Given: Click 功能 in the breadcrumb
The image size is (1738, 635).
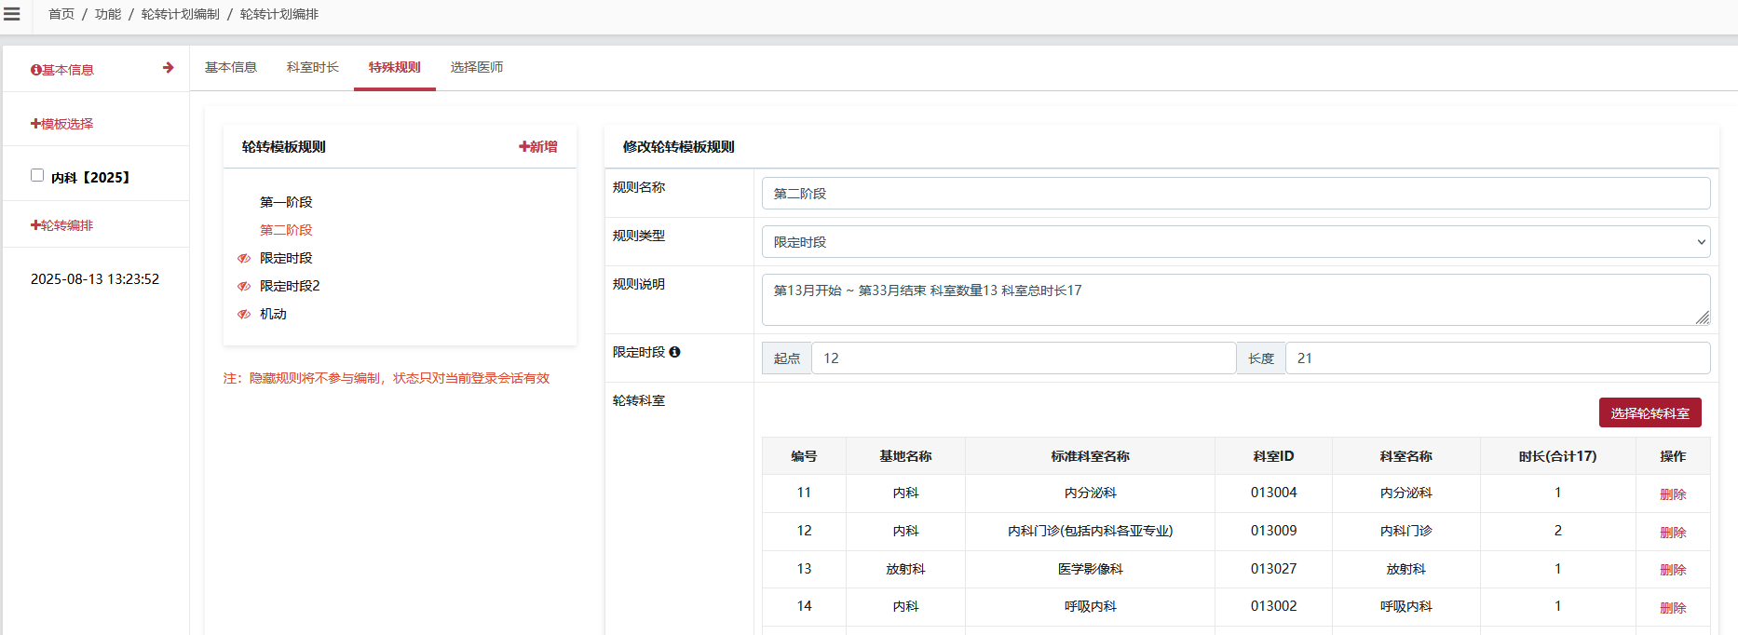Looking at the screenshot, I should click(108, 14).
